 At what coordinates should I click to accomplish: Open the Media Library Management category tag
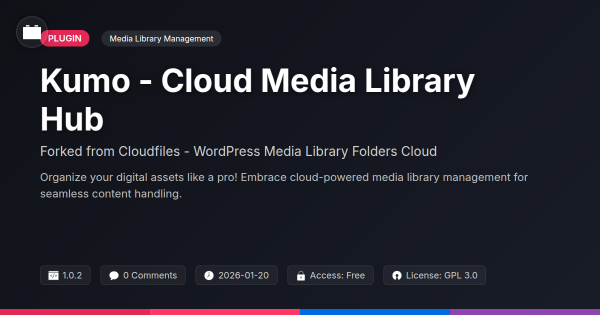[x=161, y=38]
